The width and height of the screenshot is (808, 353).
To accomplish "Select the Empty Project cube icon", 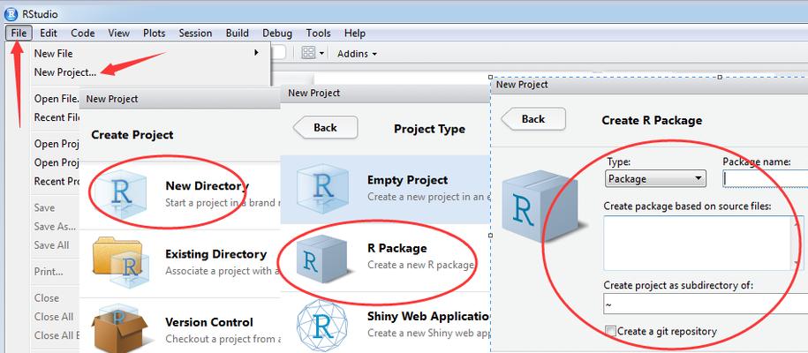I will (x=322, y=189).
